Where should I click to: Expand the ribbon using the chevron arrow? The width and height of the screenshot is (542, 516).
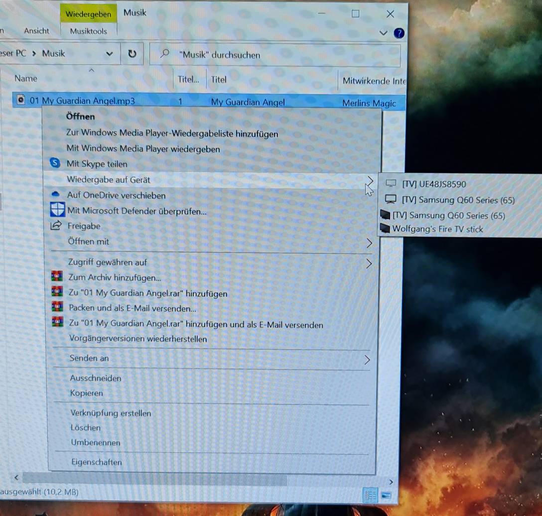[x=383, y=33]
